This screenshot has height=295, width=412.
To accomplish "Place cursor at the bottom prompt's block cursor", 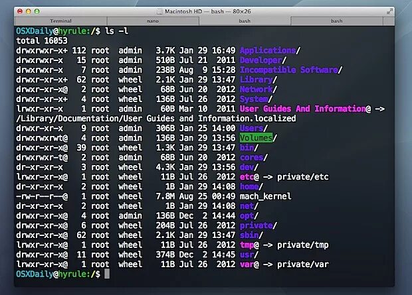I will tap(107, 274).
